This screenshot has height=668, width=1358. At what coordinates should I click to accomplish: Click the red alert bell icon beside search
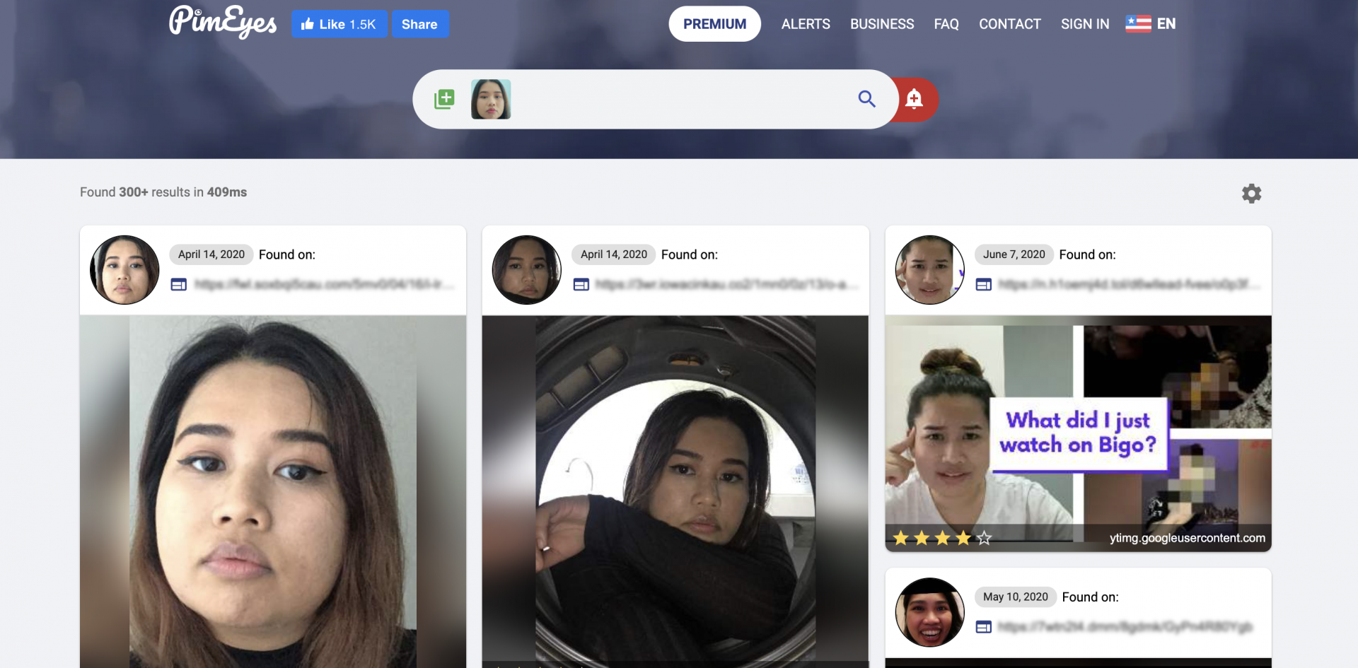(914, 99)
